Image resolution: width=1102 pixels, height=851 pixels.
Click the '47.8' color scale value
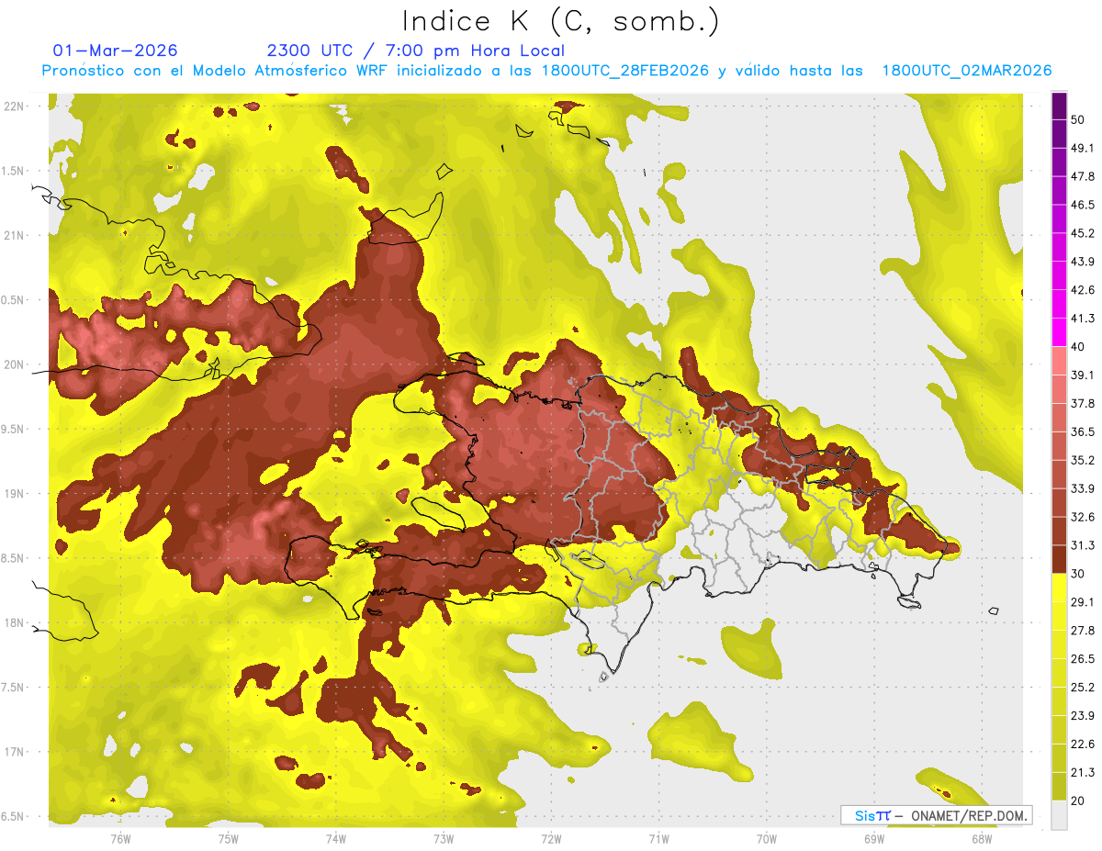[1083, 177]
